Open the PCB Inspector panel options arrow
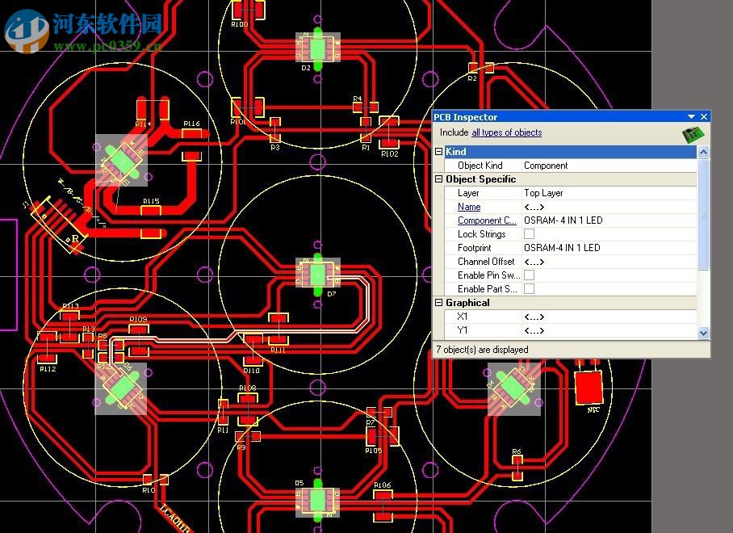Screen dimensions: 733x533 click(x=691, y=117)
